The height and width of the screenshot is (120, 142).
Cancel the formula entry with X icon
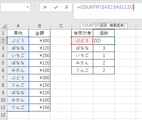click(45, 7)
